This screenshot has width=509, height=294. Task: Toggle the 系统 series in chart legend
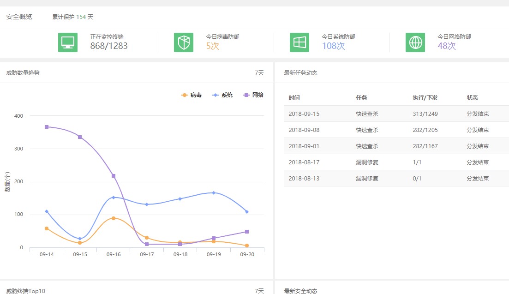pyautogui.click(x=222, y=95)
